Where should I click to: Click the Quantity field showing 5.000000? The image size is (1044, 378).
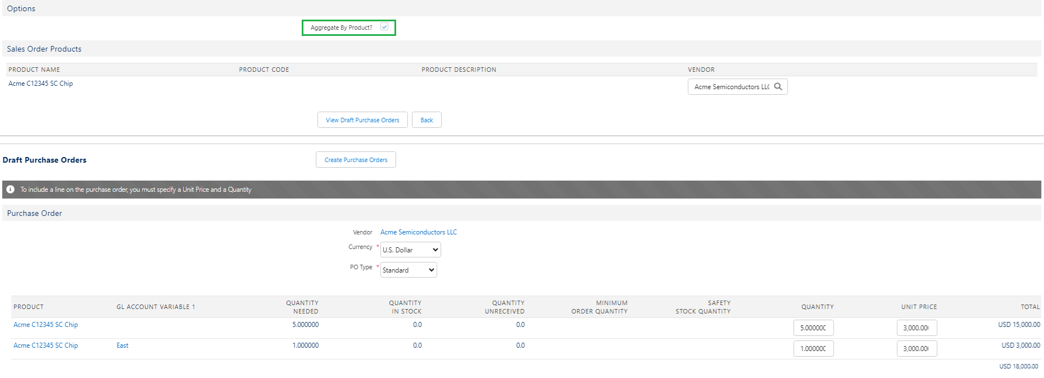click(x=813, y=328)
